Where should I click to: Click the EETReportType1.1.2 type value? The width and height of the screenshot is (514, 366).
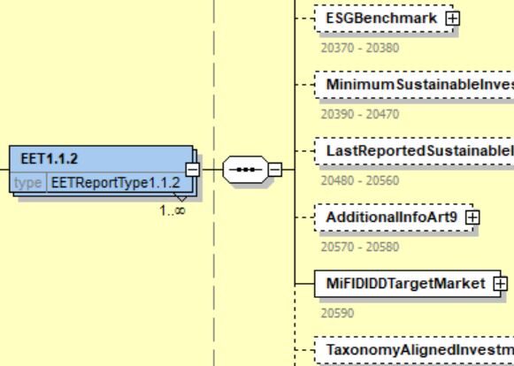pos(116,182)
